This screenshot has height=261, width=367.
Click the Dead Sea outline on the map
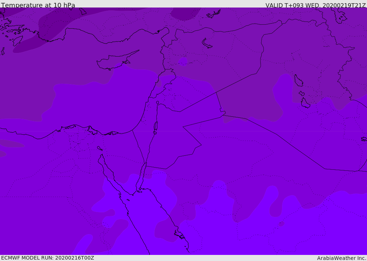pos(156,126)
